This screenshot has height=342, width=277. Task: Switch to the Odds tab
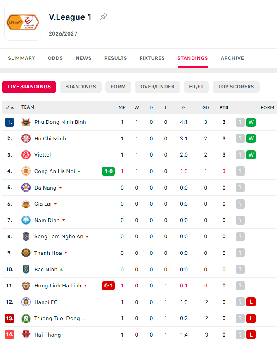pos(55,58)
